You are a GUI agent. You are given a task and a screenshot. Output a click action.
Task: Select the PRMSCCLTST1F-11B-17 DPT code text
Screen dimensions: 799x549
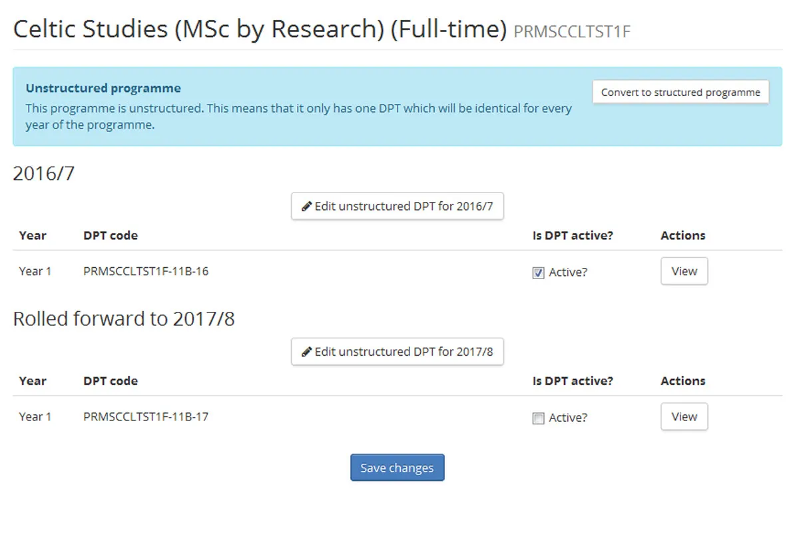pyautogui.click(x=146, y=416)
